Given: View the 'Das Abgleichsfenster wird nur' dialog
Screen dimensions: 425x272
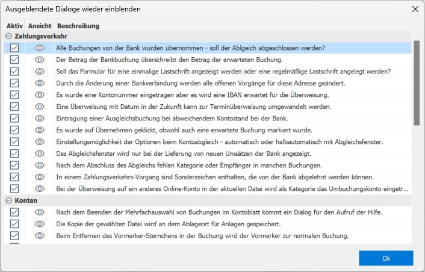Looking at the screenshot, I should (x=40, y=153).
